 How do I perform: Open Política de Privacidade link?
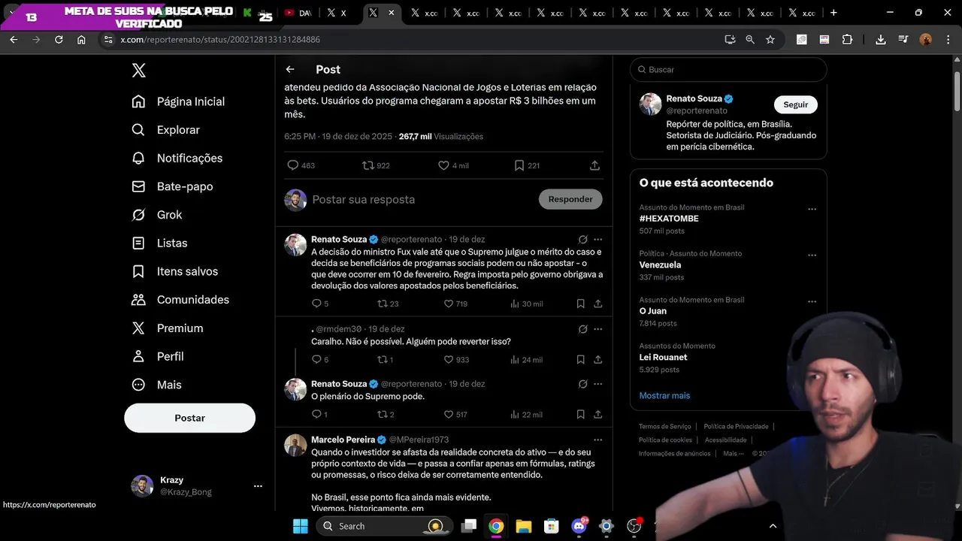(735, 426)
